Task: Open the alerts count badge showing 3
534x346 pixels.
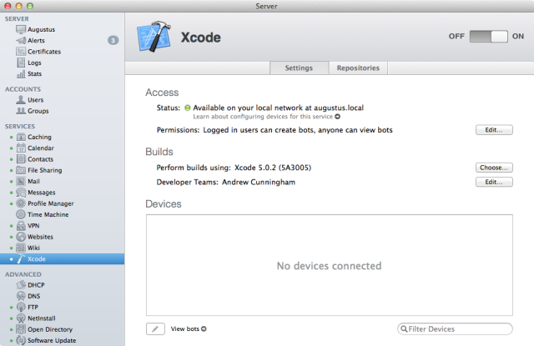Action: [x=113, y=41]
